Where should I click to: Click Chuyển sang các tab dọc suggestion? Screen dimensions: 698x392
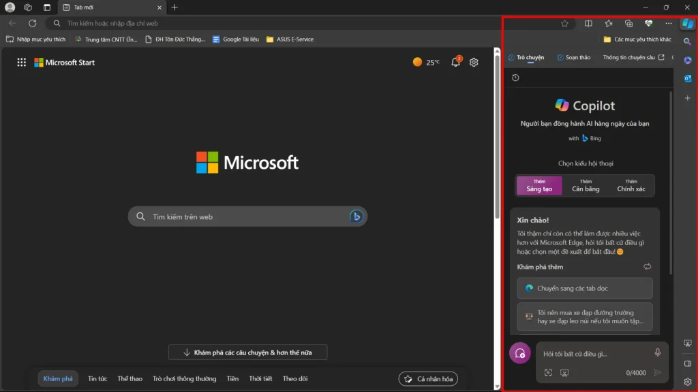[x=585, y=288]
